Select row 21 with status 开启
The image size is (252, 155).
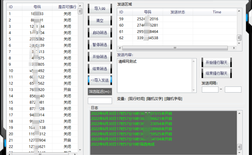[x=42, y=140]
